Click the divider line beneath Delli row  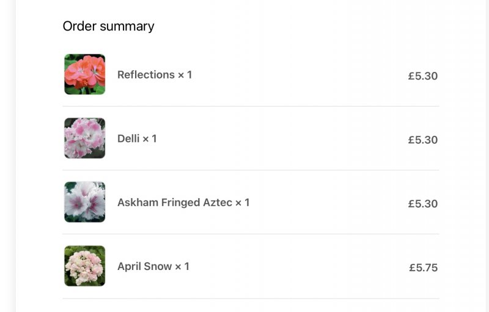(x=251, y=171)
